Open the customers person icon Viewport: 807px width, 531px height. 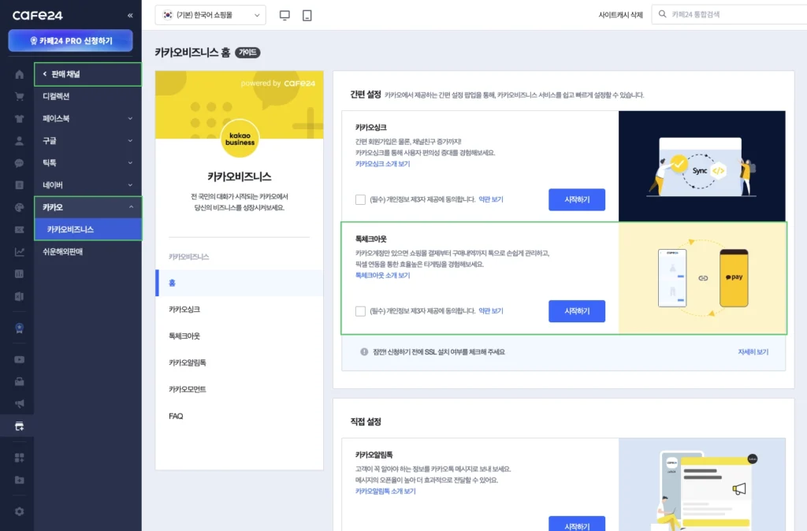(19, 141)
